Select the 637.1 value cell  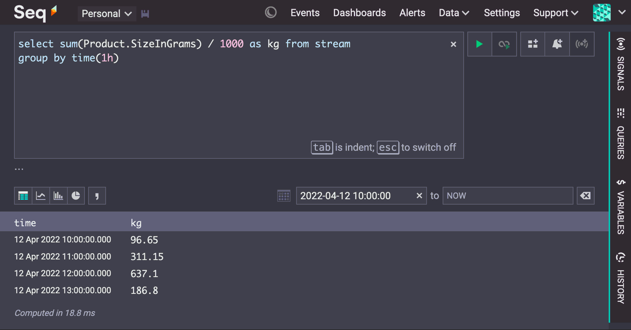pyautogui.click(x=144, y=274)
